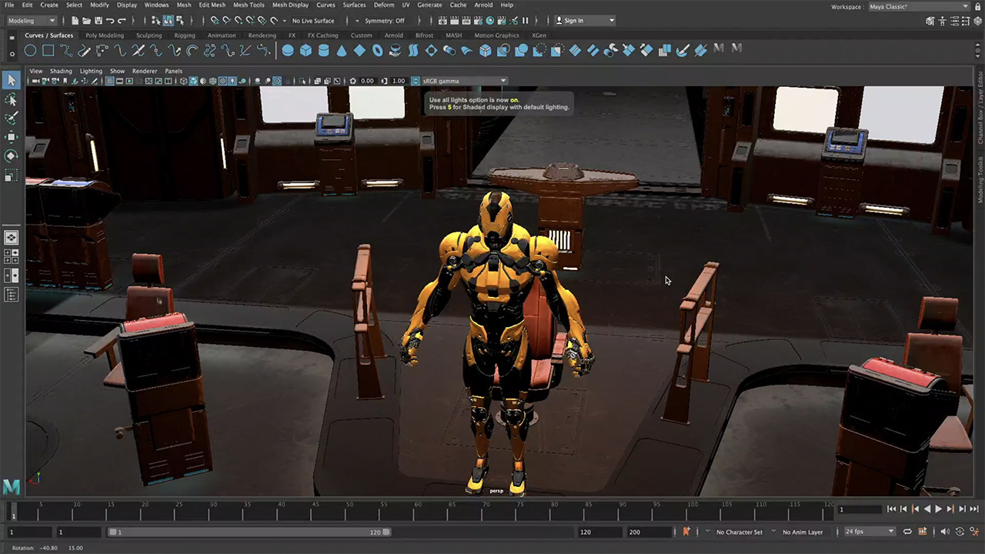Click the save scene icon
Screen dimensions: 985x554
[x=98, y=21]
